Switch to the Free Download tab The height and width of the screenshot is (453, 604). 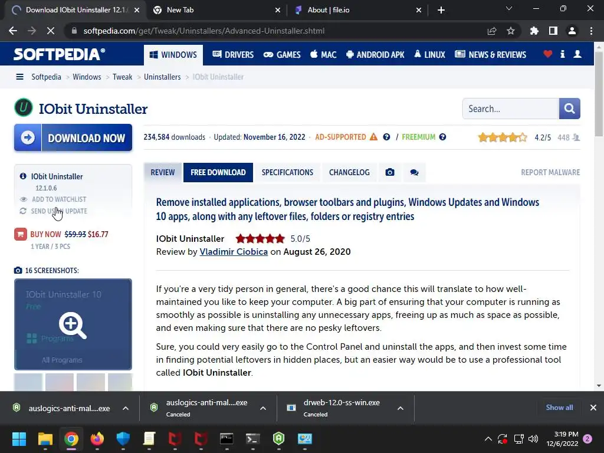(x=218, y=172)
